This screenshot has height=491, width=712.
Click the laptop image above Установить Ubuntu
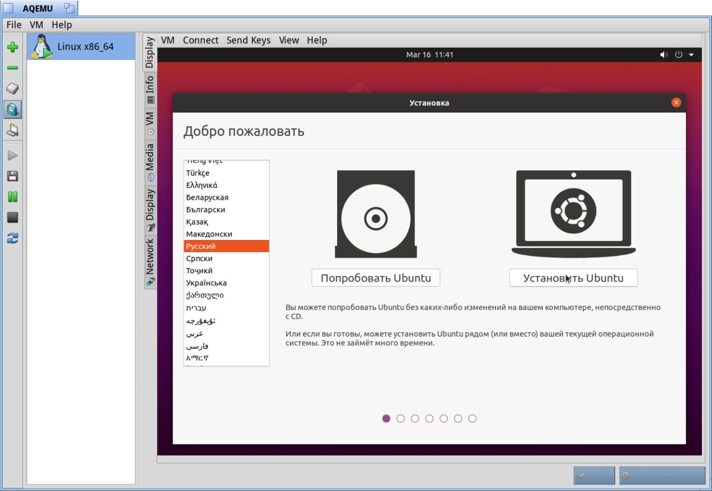coord(573,214)
